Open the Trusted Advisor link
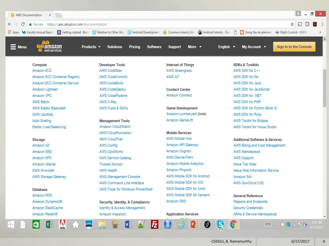This screenshot has width=329, height=246. click(111, 164)
